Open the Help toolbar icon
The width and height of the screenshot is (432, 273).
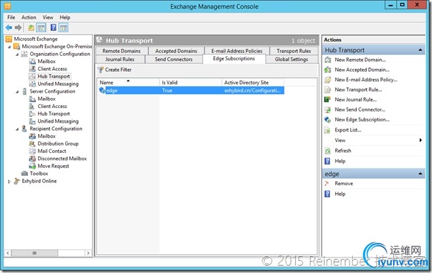(x=54, y=28)
